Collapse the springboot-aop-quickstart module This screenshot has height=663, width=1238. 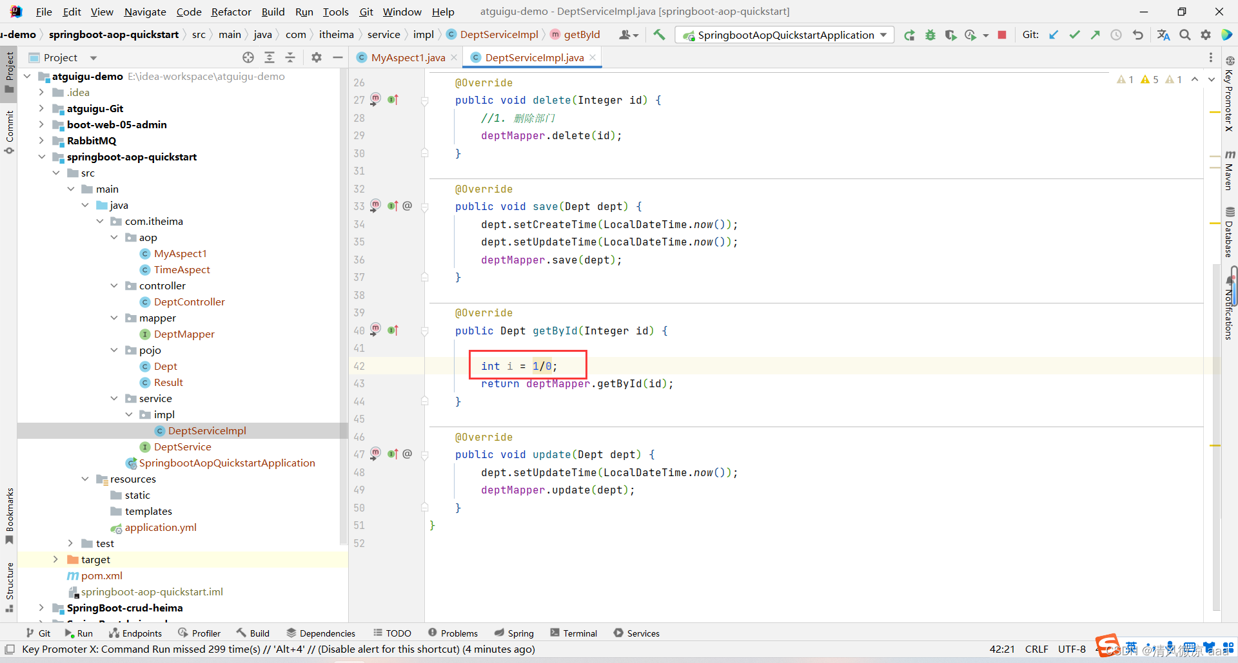pyautogui.click(x=41, y=157)
